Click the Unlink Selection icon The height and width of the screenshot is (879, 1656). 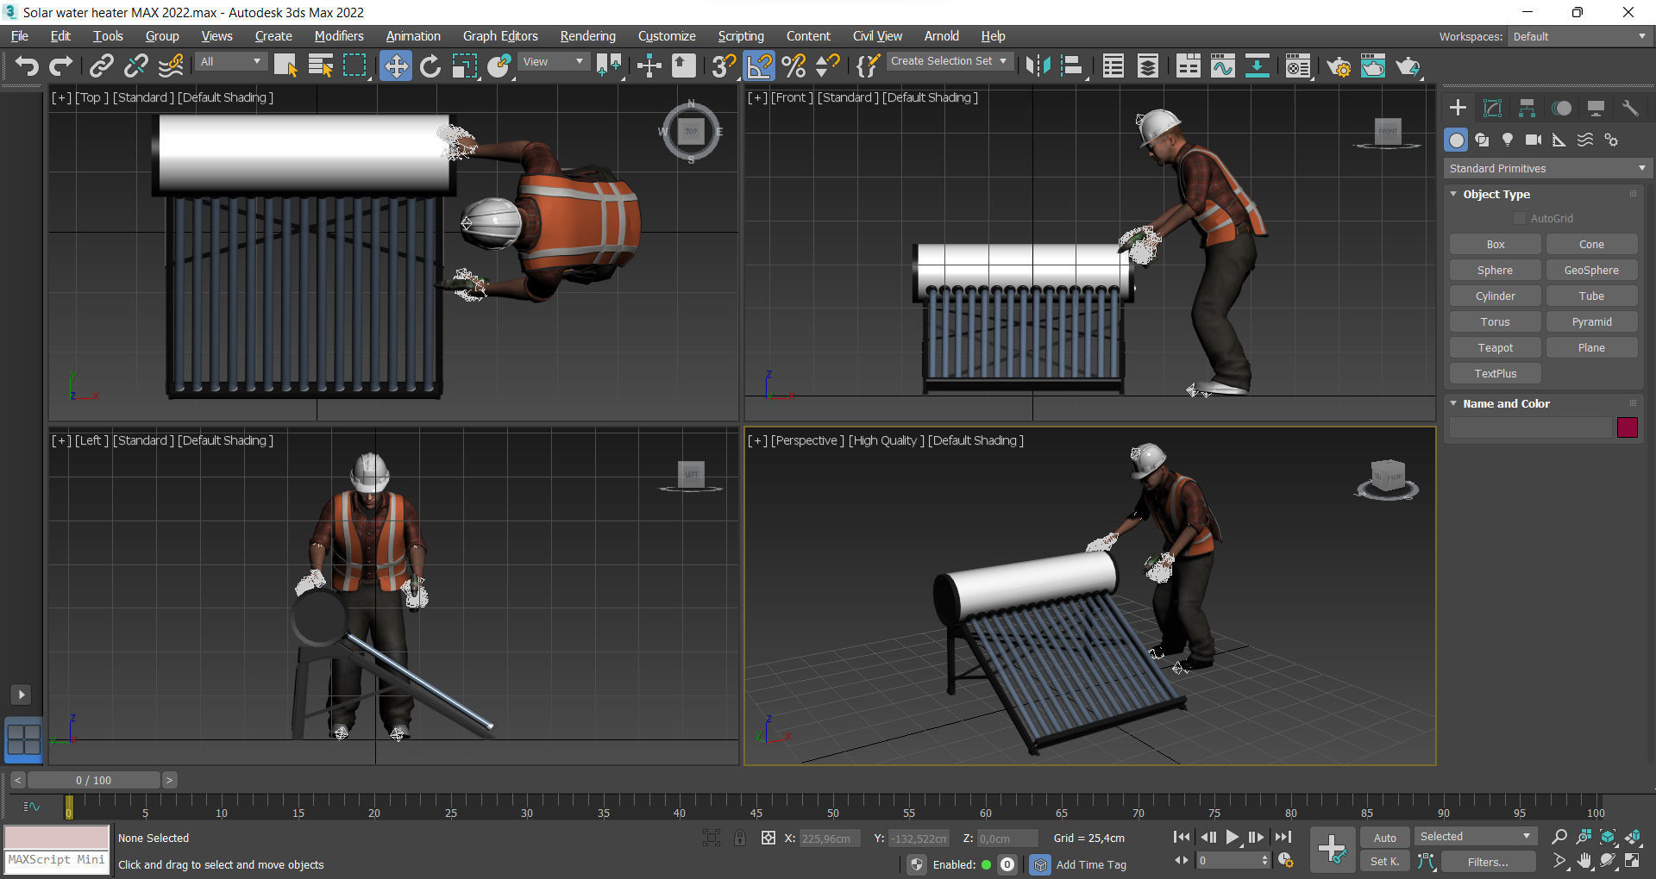(x=135, y=66)
